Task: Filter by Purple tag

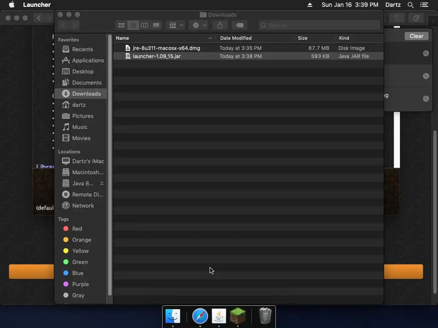Action: click(80, 284)
